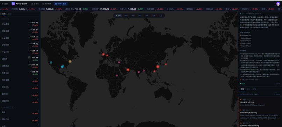Click the pink marker over Bangladesh
Screen dimensions: 282x127
[144, 70]
